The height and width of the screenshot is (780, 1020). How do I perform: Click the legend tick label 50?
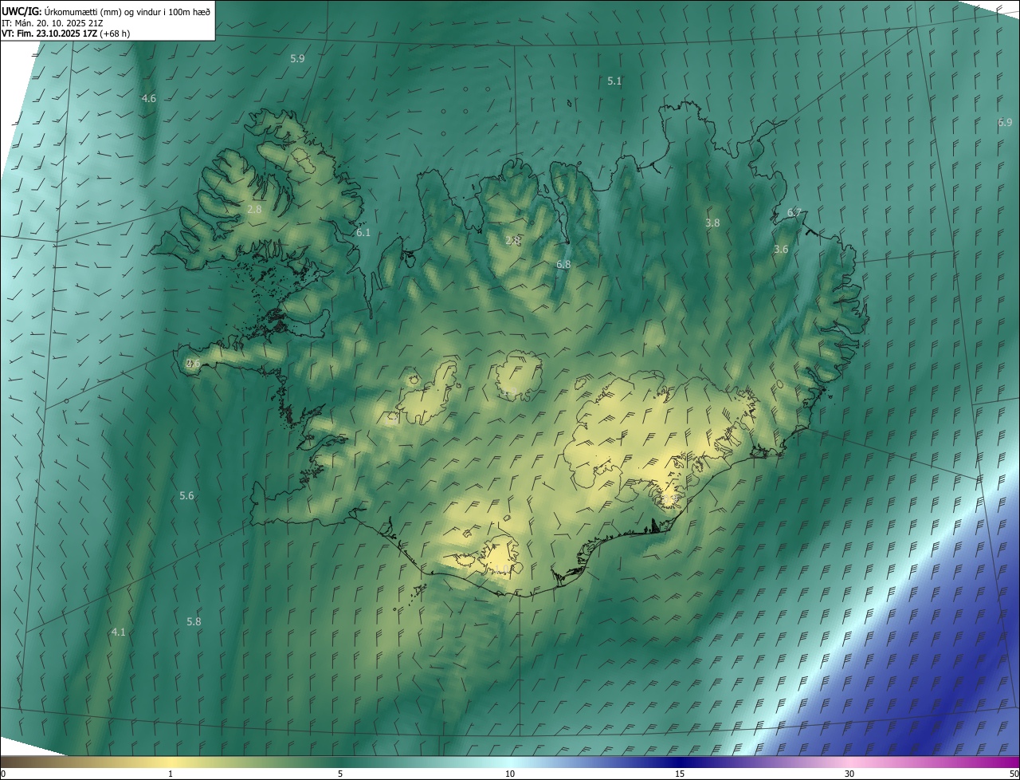coord(1014,774)
